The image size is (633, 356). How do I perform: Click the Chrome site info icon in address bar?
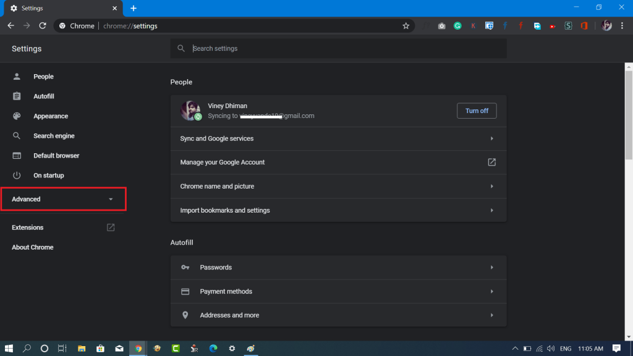click(62, 26)
